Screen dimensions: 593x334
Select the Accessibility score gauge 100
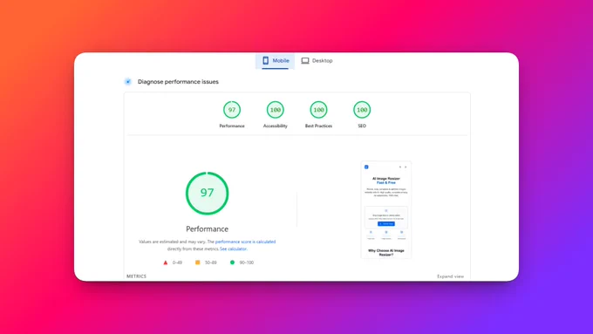click(x=276, y=110)
